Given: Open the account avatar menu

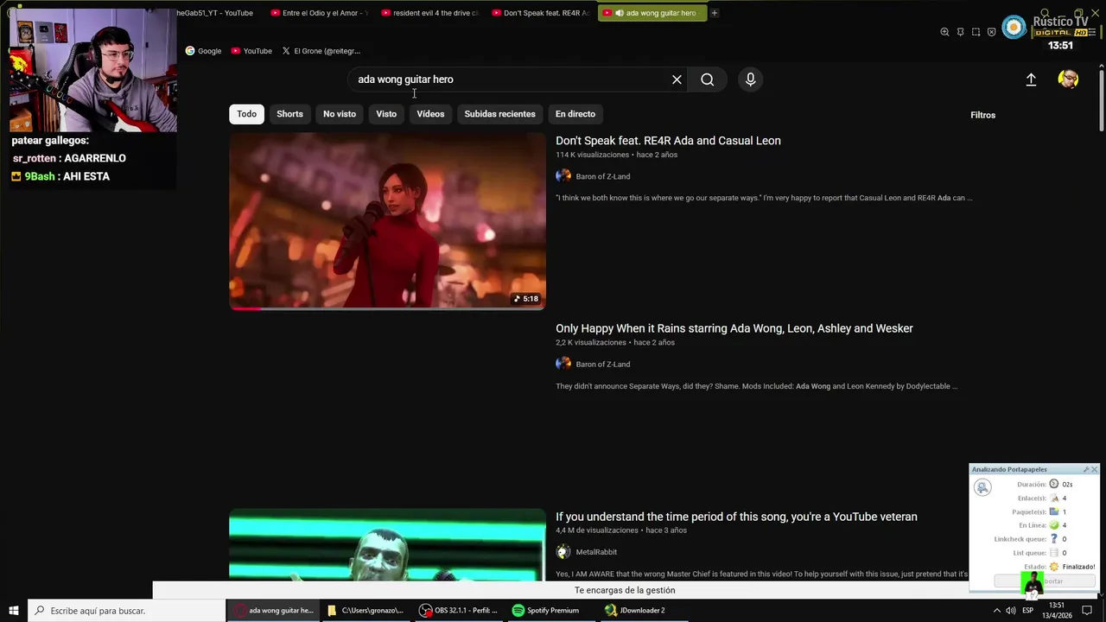Looking at the screenshot, I should [1068, 79].
